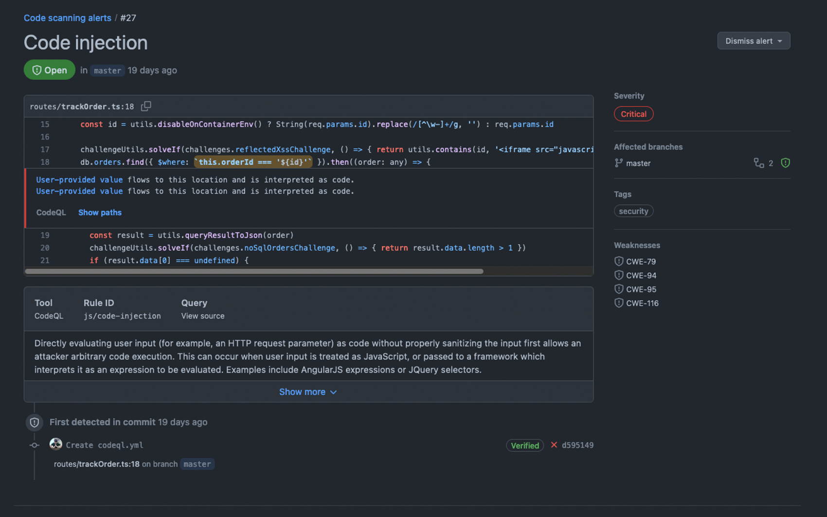
Task: Click the first User-provided value link
Action: (79, 180)
